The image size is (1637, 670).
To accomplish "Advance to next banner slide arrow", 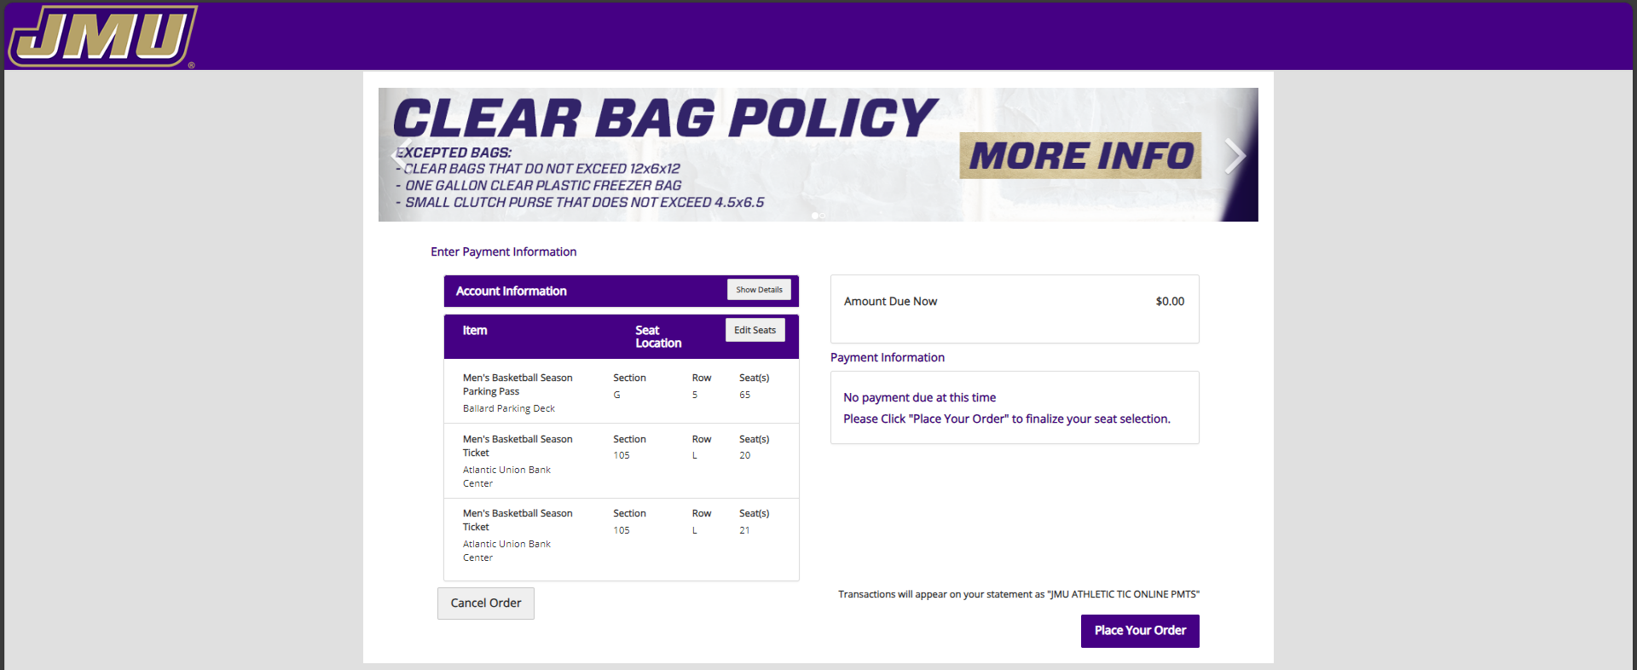I will [1235, 155].
